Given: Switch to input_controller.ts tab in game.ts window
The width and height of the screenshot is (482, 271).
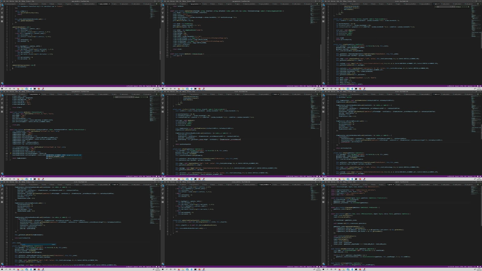Looking at the screenshot, I should pyautogui.click(x=424, y=185).
